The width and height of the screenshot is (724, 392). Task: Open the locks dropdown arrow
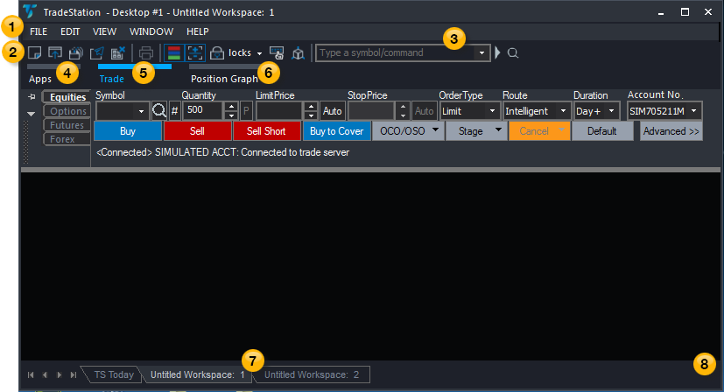259,53
